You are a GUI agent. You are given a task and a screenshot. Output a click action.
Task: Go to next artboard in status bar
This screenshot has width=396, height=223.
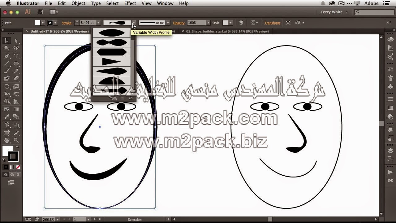[95, 219]
